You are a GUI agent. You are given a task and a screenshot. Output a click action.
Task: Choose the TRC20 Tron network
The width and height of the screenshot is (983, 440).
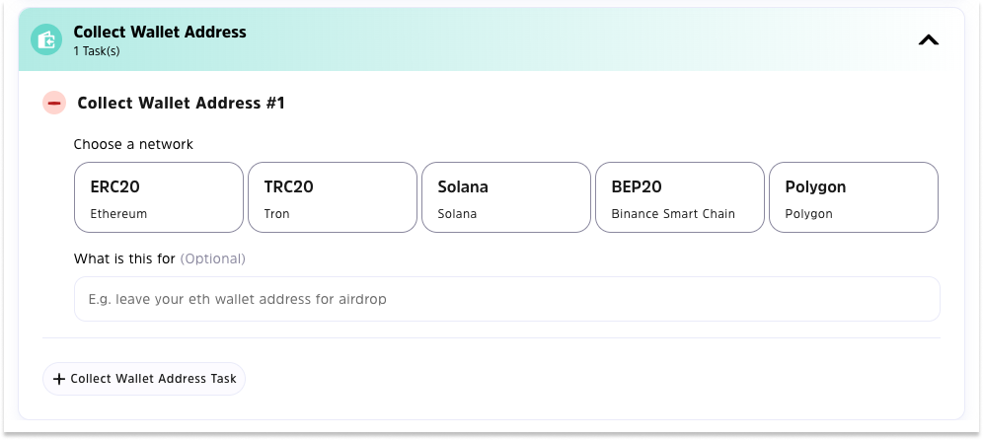(332, 197)
